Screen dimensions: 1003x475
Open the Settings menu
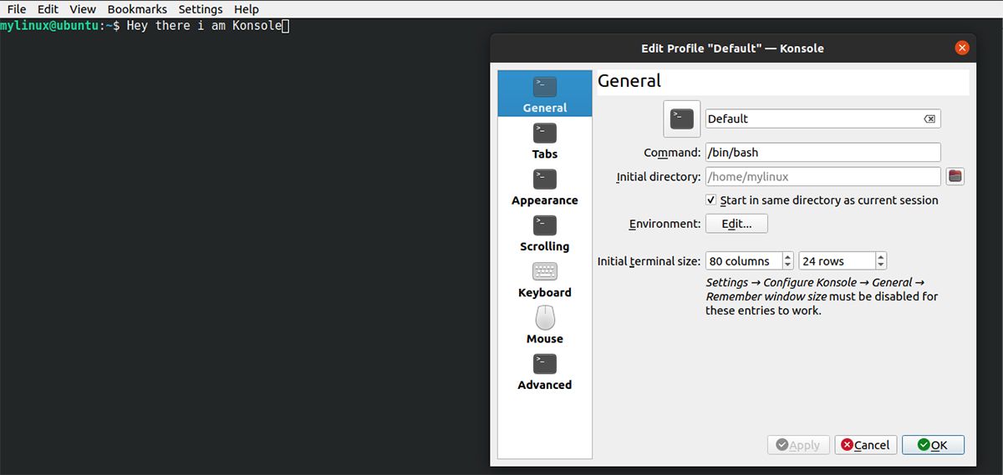(201, 9)
